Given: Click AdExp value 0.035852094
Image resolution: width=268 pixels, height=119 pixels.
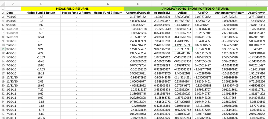Looking at the screenshot, I should click(182, 89).
